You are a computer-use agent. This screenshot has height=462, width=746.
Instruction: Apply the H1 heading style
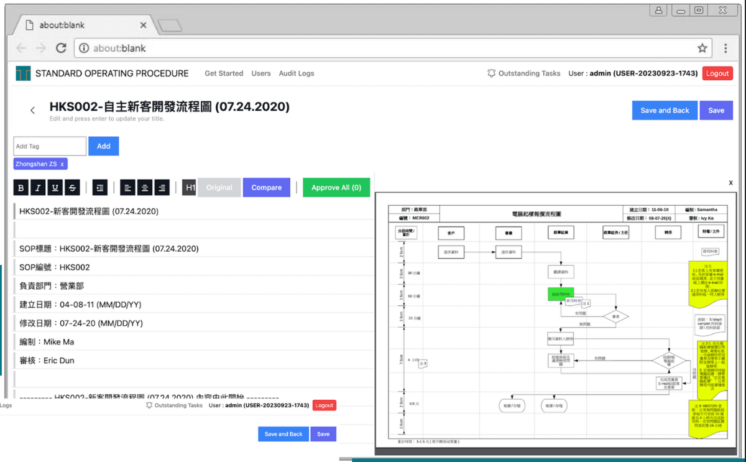coord(190,188)
